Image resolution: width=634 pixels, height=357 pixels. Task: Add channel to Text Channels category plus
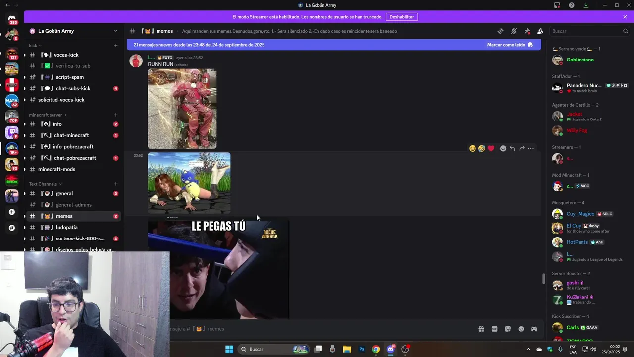click(116, 184)
